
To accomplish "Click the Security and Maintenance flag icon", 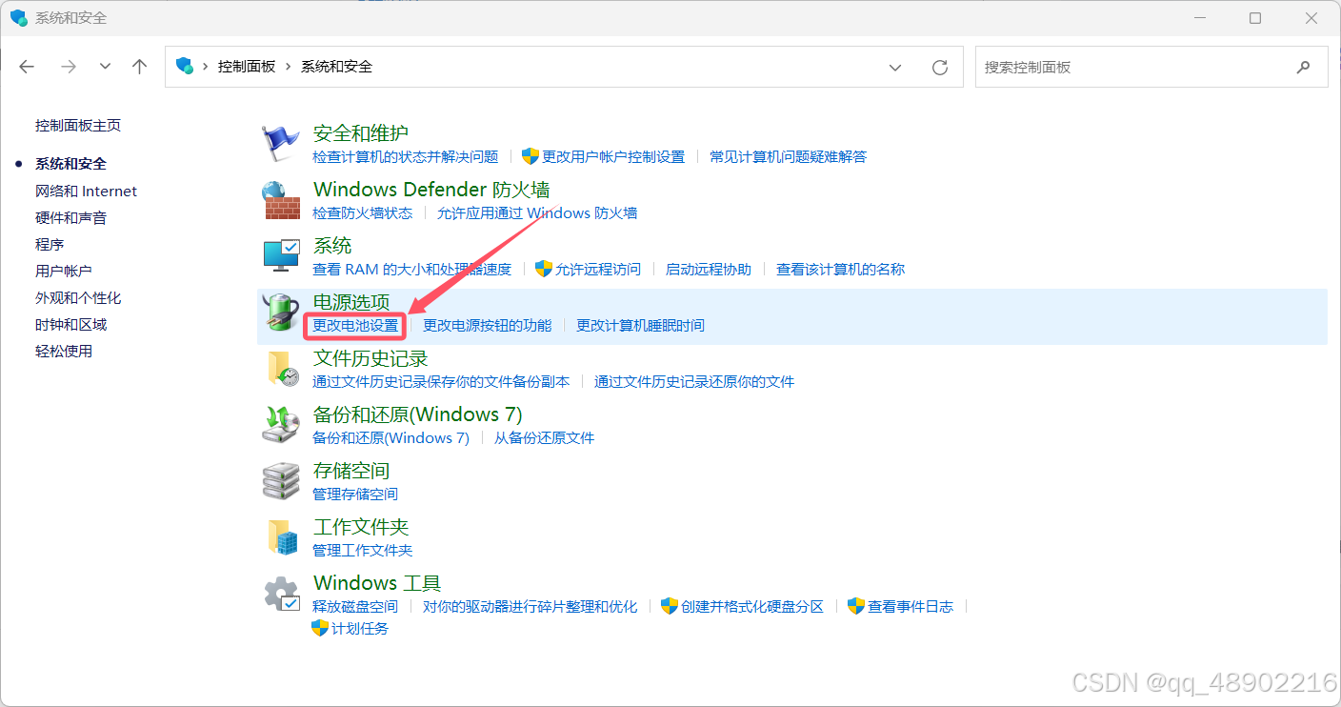I will [281, 143].
